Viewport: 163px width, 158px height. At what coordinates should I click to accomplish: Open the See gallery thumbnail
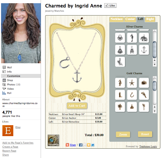click(53, 140)
